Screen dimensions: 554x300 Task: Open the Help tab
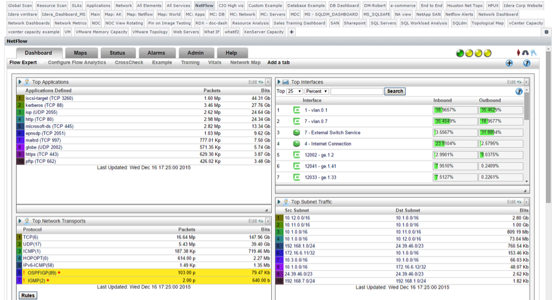[231, 53]
